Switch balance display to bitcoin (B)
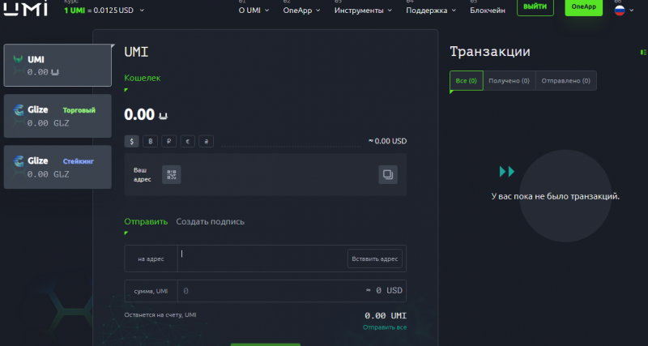This screenshot has height=346, width=648. (151, 141)
